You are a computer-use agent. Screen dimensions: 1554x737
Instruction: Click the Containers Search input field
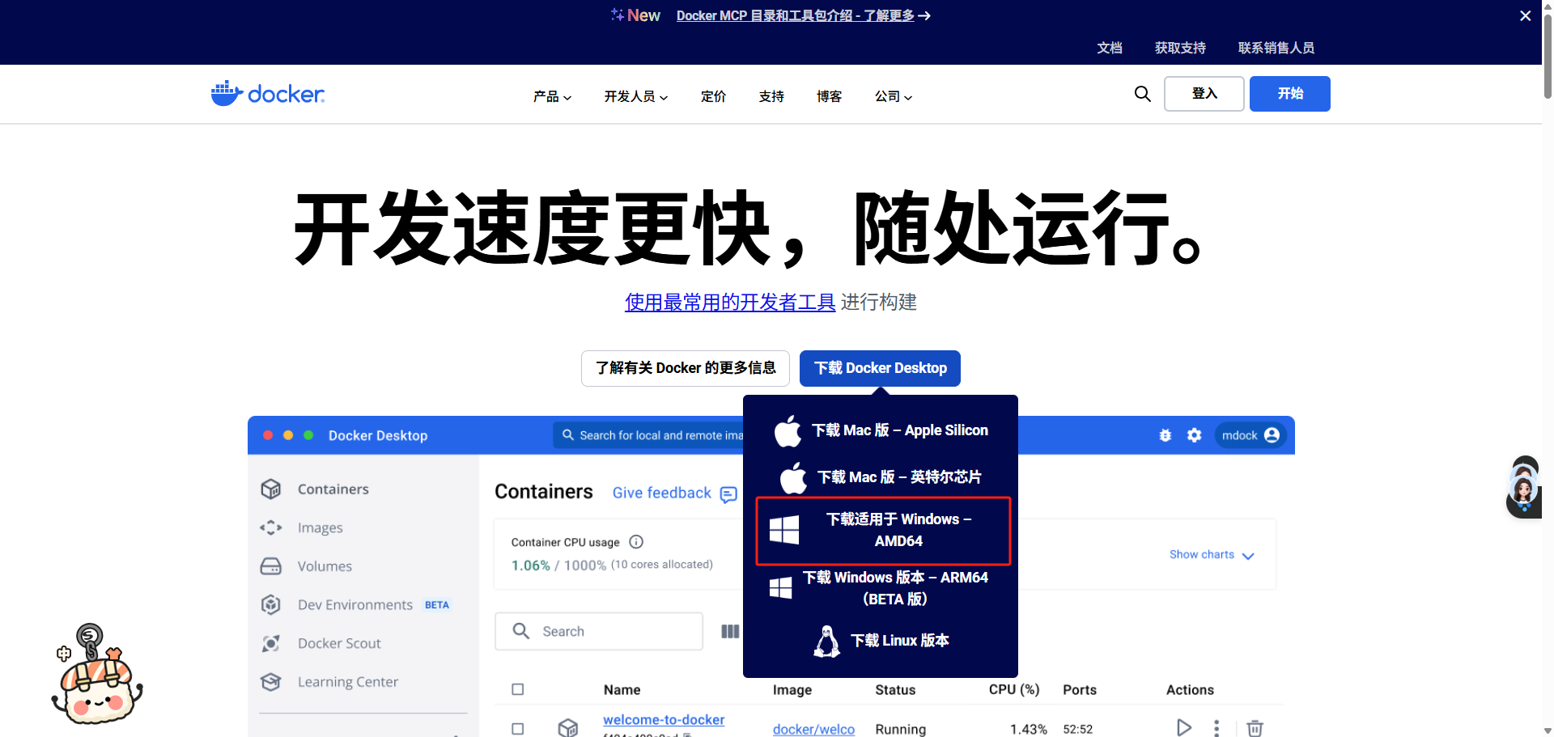[x=599, y=631]
